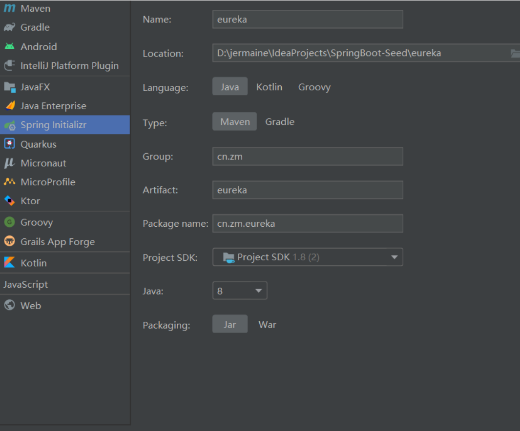The image size is (520, 431).
Task: Open the Java version dropdown
Action: click(x=240, y=291)
